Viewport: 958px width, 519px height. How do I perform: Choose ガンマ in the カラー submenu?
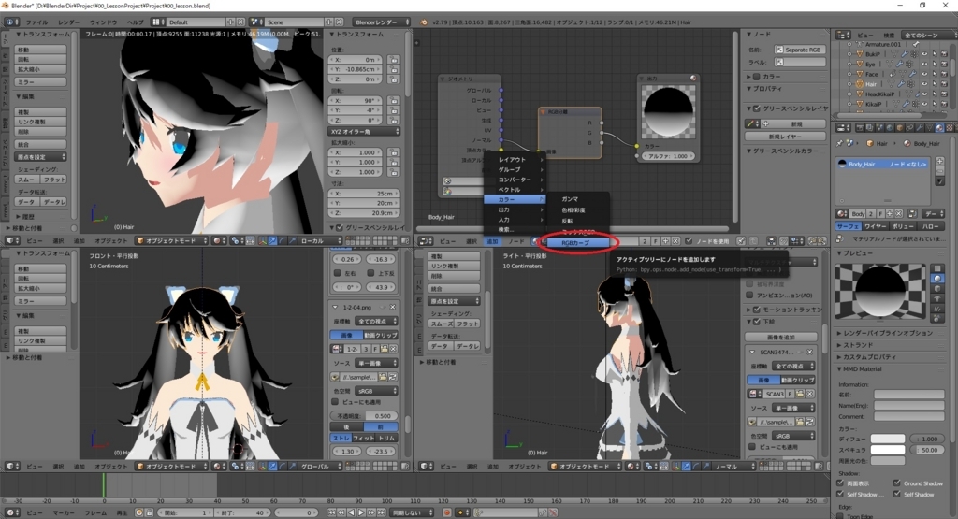[x=570, y=199]
